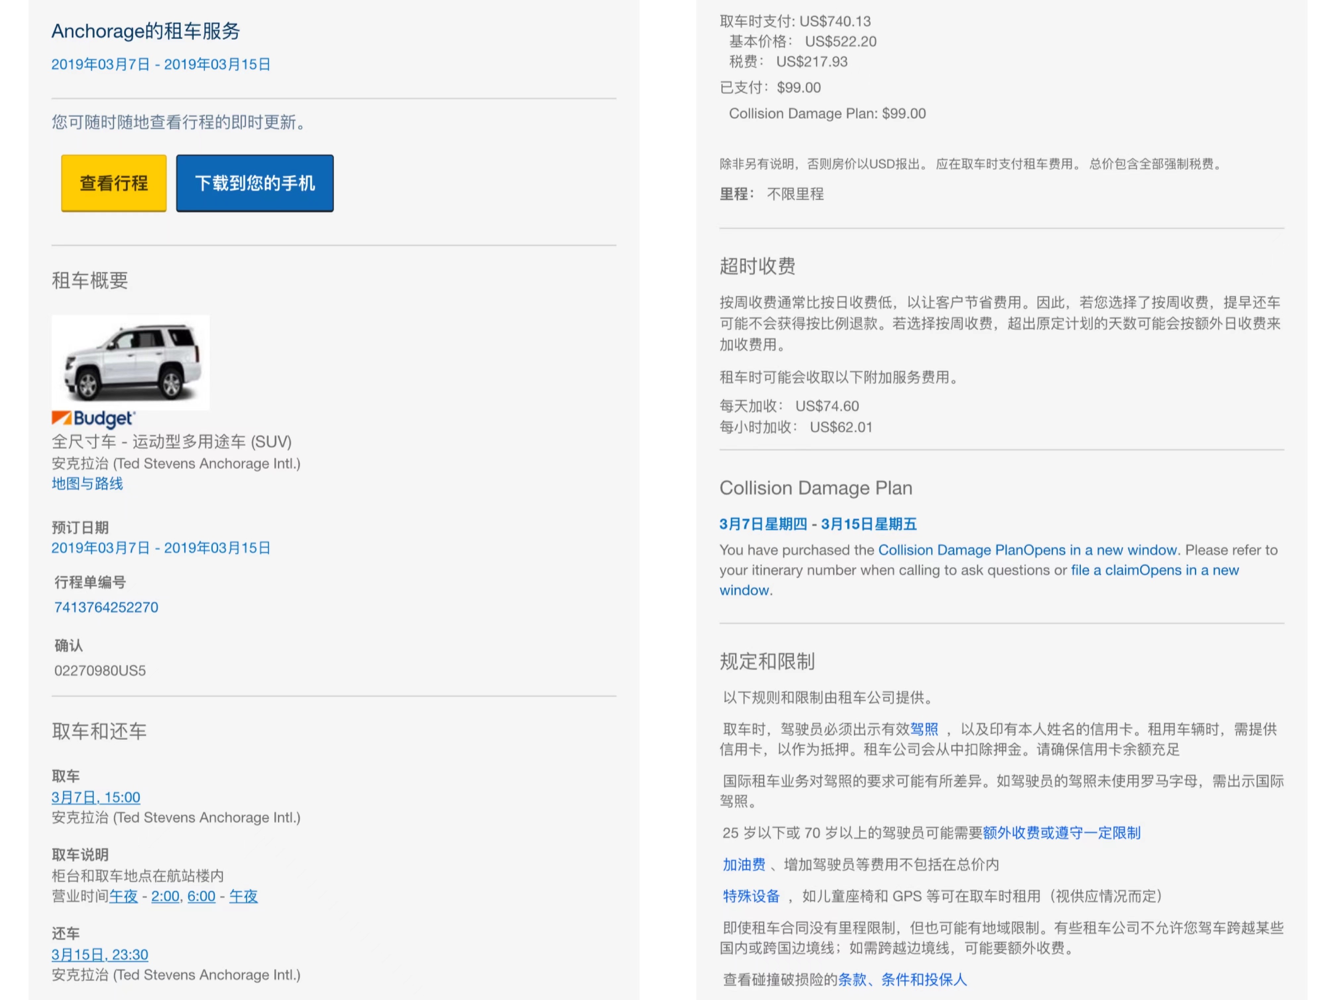1336x1000 pixels.
Task: Open the 地图与路线 link
Action: [x=87, y=484]
